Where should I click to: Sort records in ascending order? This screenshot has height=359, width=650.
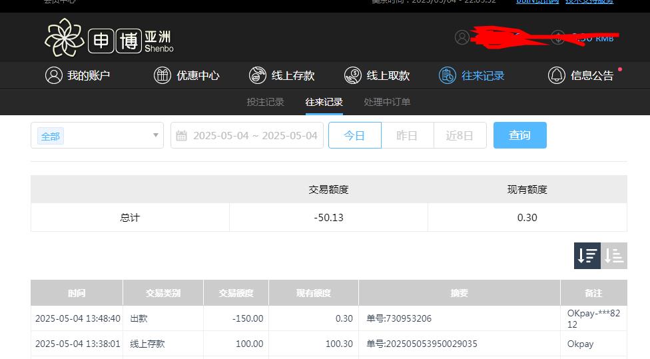point(614,255)
